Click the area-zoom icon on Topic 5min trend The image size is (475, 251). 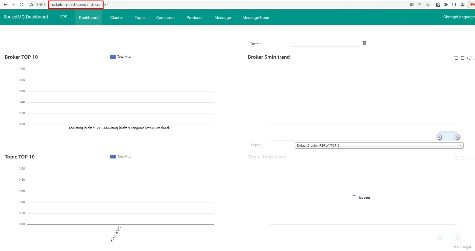click(x=456, y=157)
